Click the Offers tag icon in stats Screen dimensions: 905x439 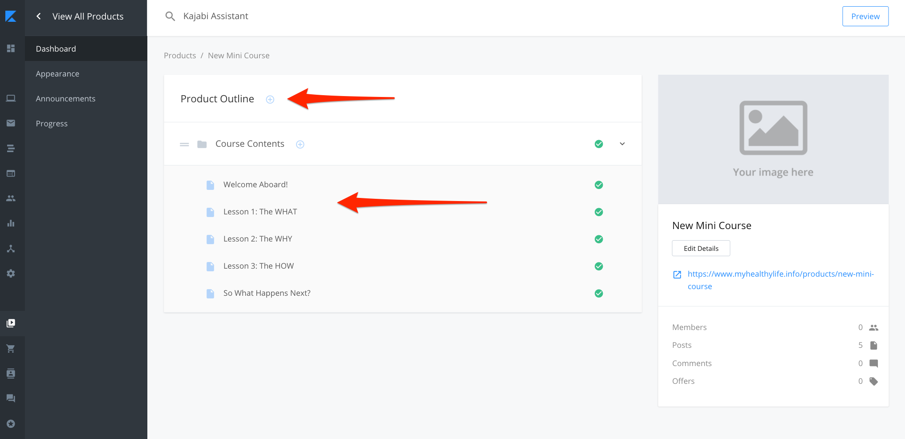874,381
